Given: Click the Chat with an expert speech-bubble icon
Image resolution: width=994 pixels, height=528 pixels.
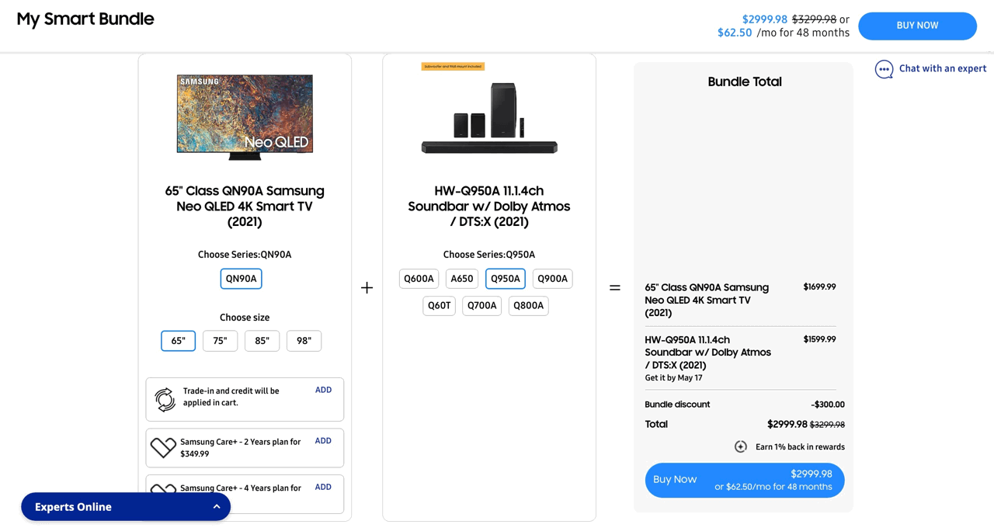Looking at the screenshot, I should pyautogui.click(x=884, y=69).
